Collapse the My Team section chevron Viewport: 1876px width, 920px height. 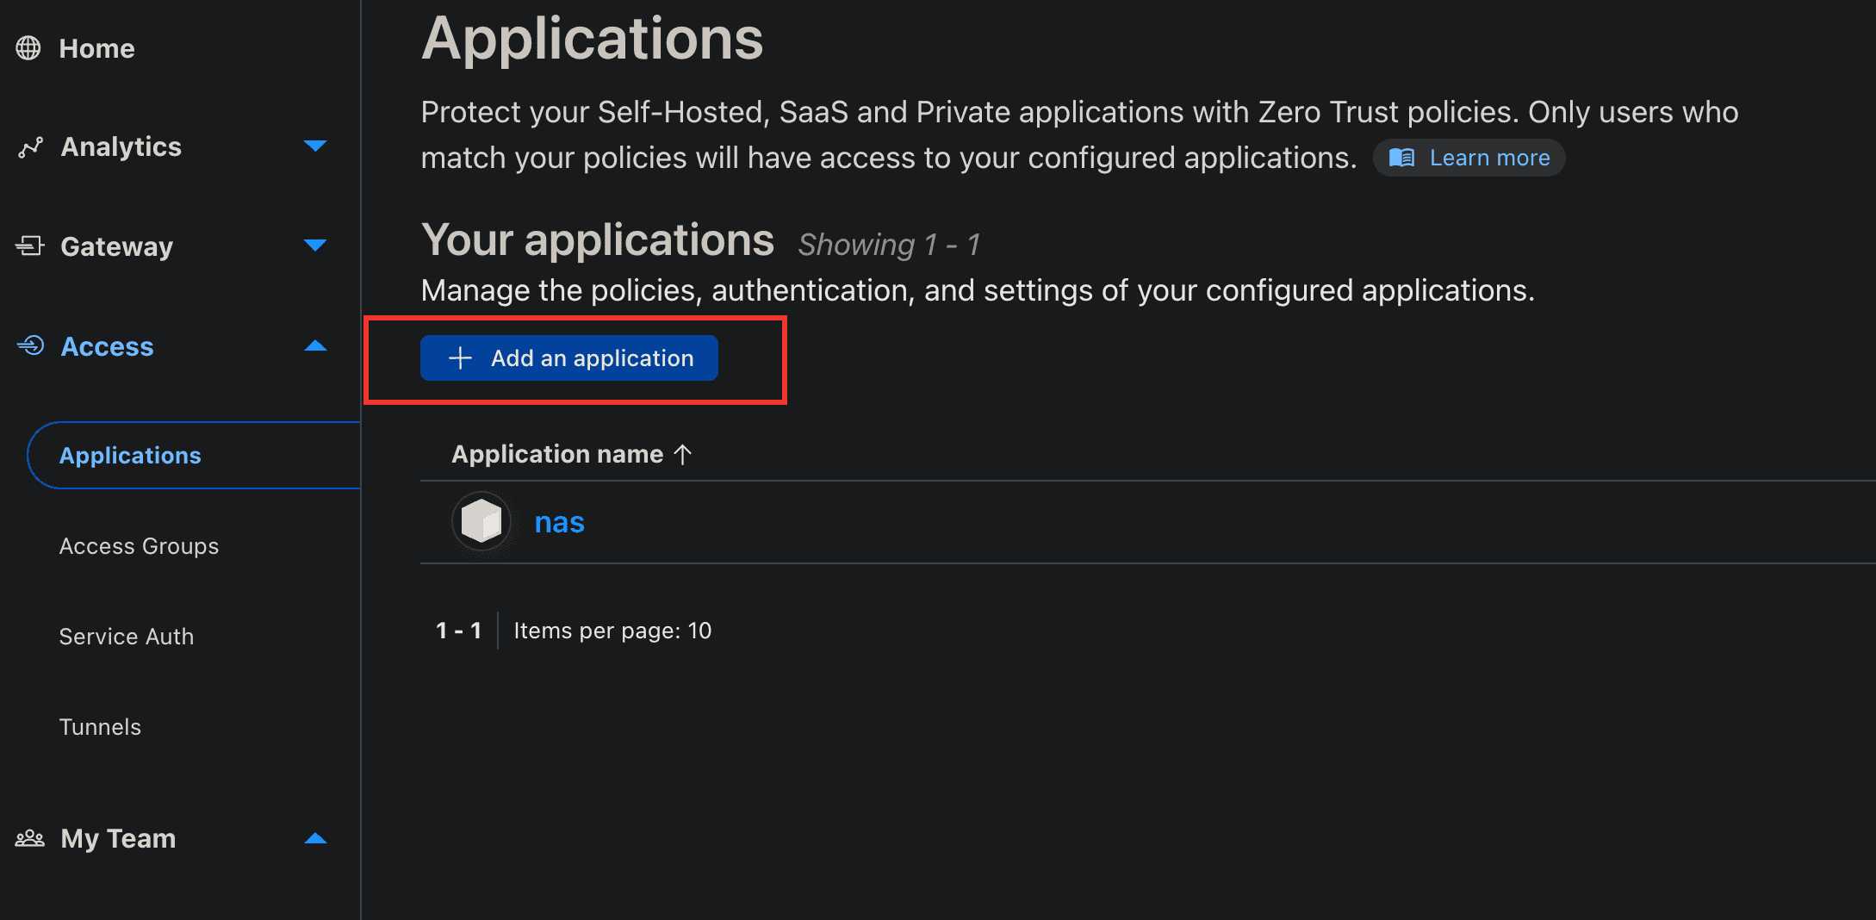315,838
